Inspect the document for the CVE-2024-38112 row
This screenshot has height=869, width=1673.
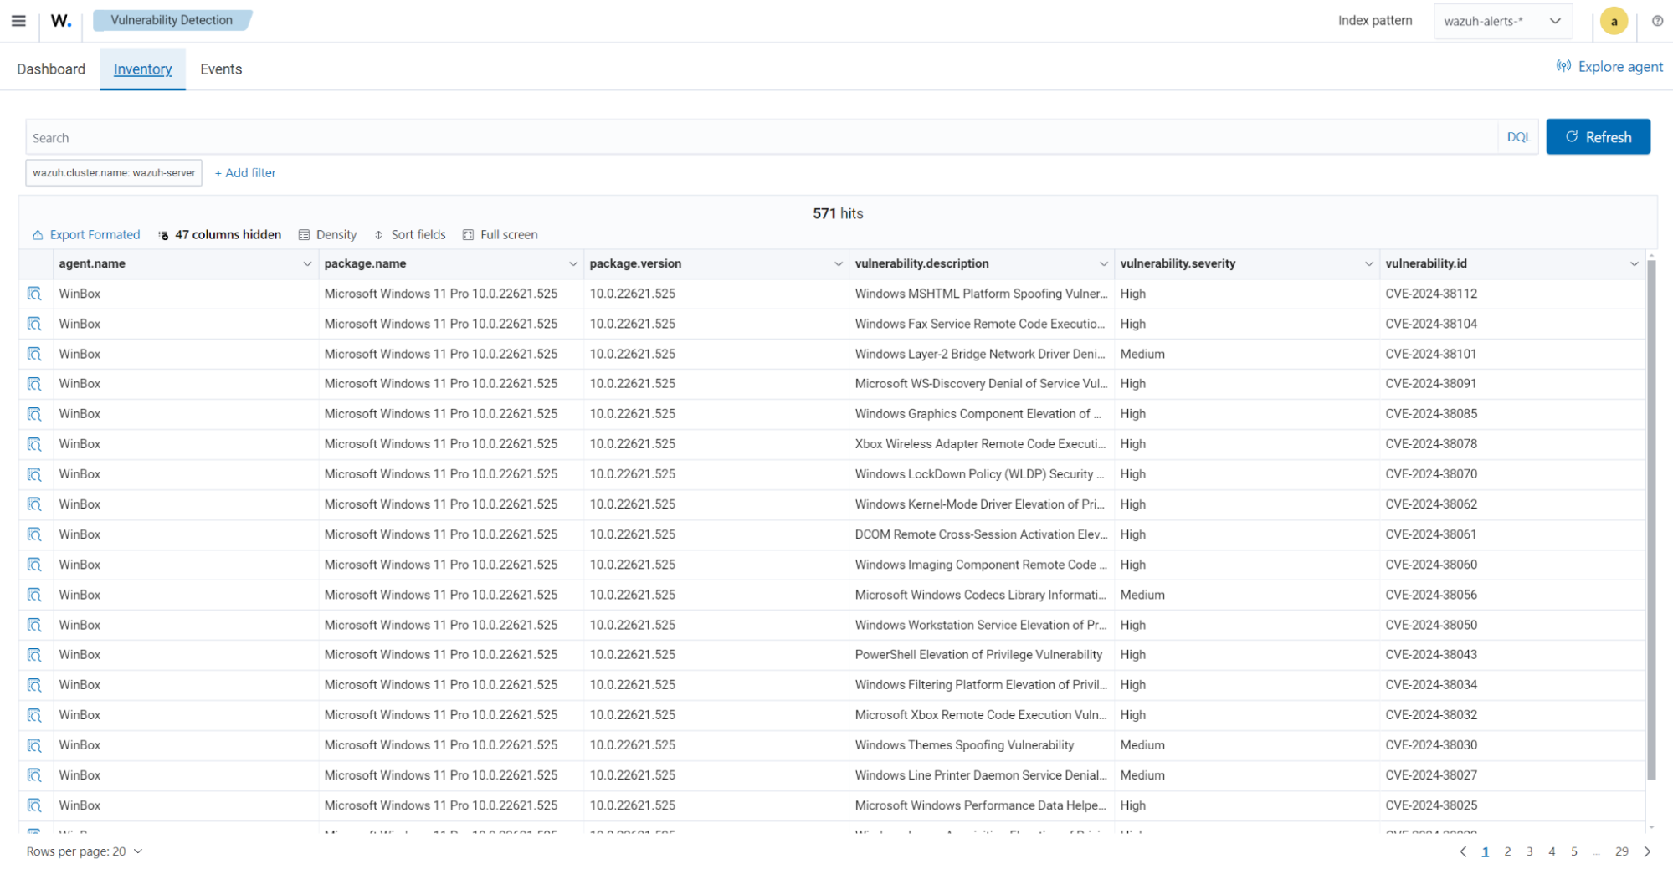[34, 294]
